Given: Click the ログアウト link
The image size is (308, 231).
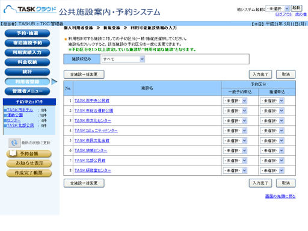Looking at the screenshot, I should 284,14.
